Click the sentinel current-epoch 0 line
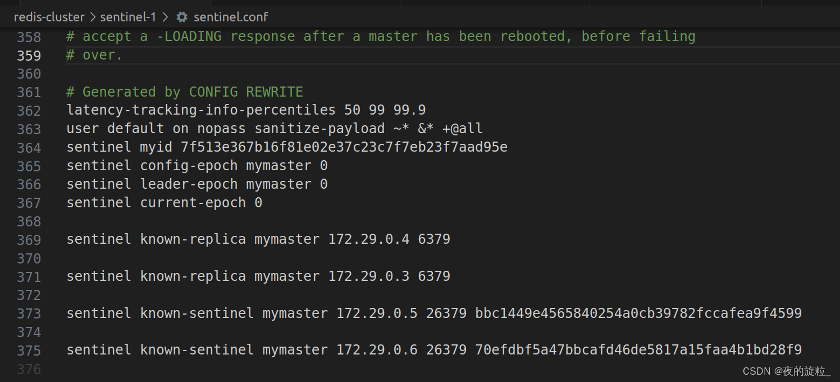The image size is (840, 382). (x=164, y=202)
